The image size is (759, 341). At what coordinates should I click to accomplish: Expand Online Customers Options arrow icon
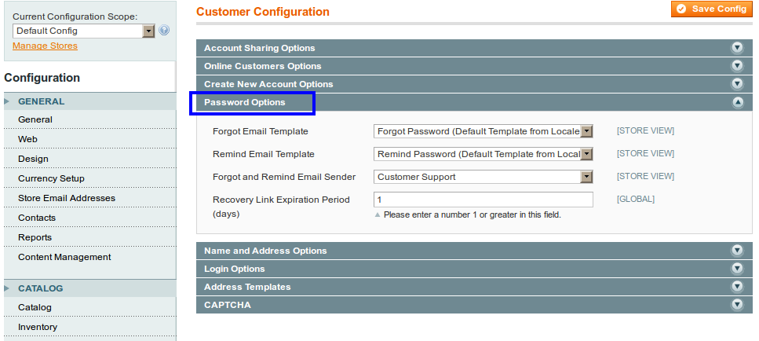[x=737, y=66]
